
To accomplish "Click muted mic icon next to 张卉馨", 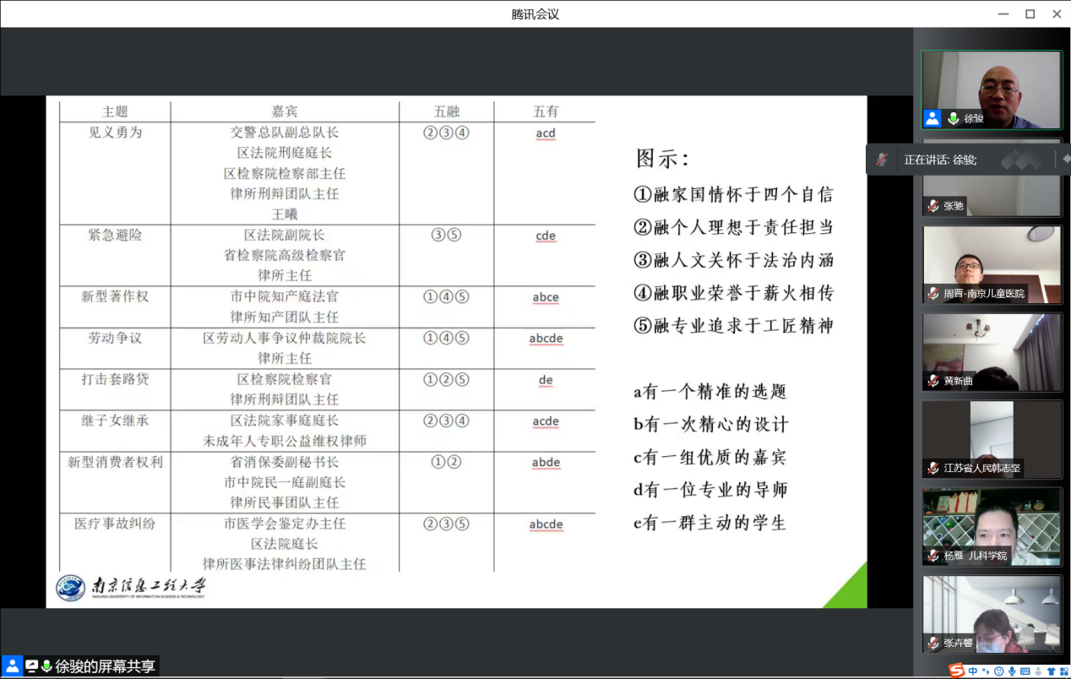I will pos(933,643).
